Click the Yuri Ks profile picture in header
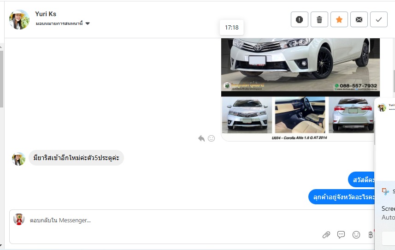The height and width of the screenshot is (250, 395). (x=19, y=19)
